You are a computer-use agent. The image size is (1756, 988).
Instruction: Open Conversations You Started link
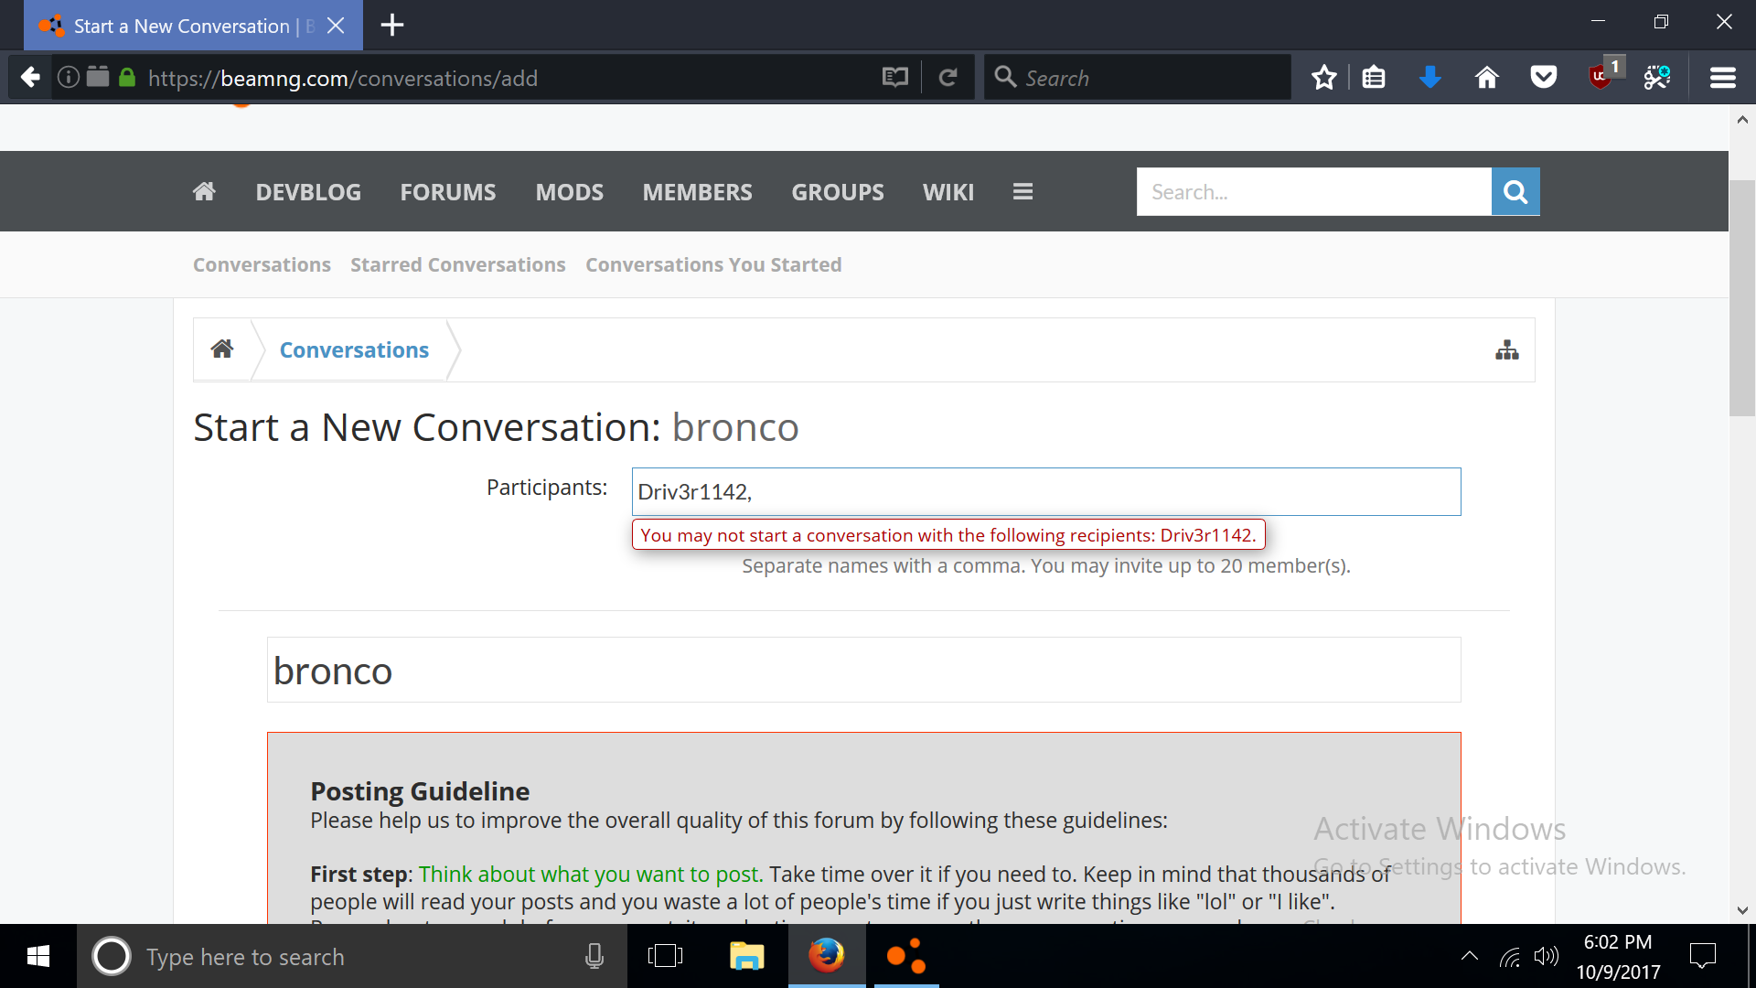pos(713,264)
